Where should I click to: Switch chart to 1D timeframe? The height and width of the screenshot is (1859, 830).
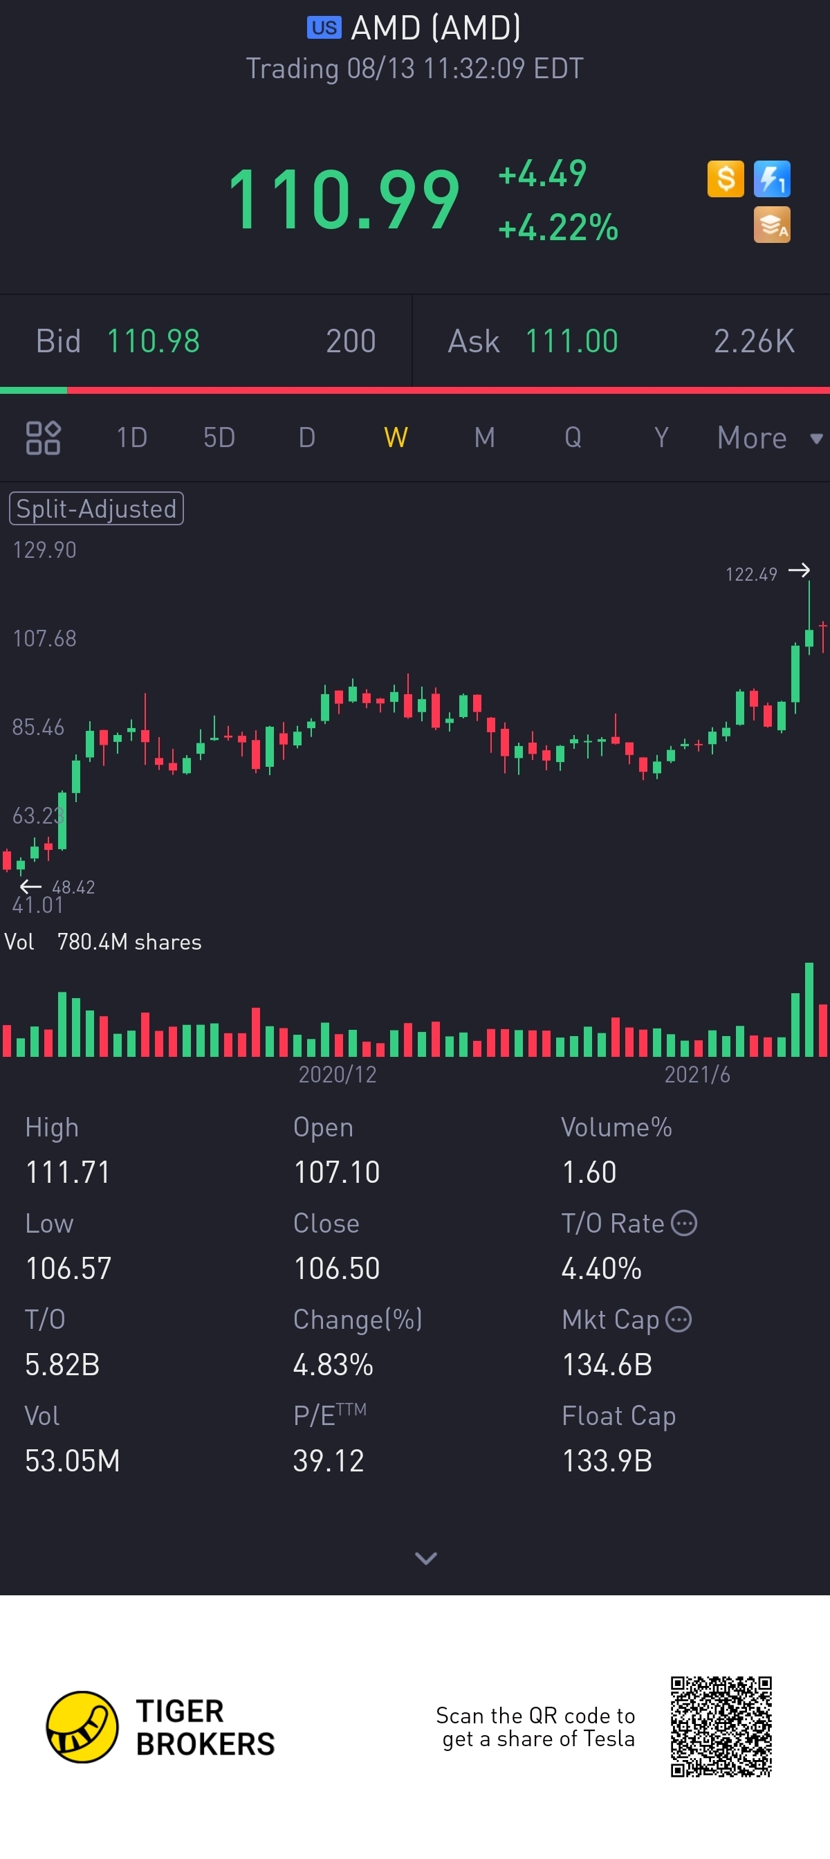[132, 437]
